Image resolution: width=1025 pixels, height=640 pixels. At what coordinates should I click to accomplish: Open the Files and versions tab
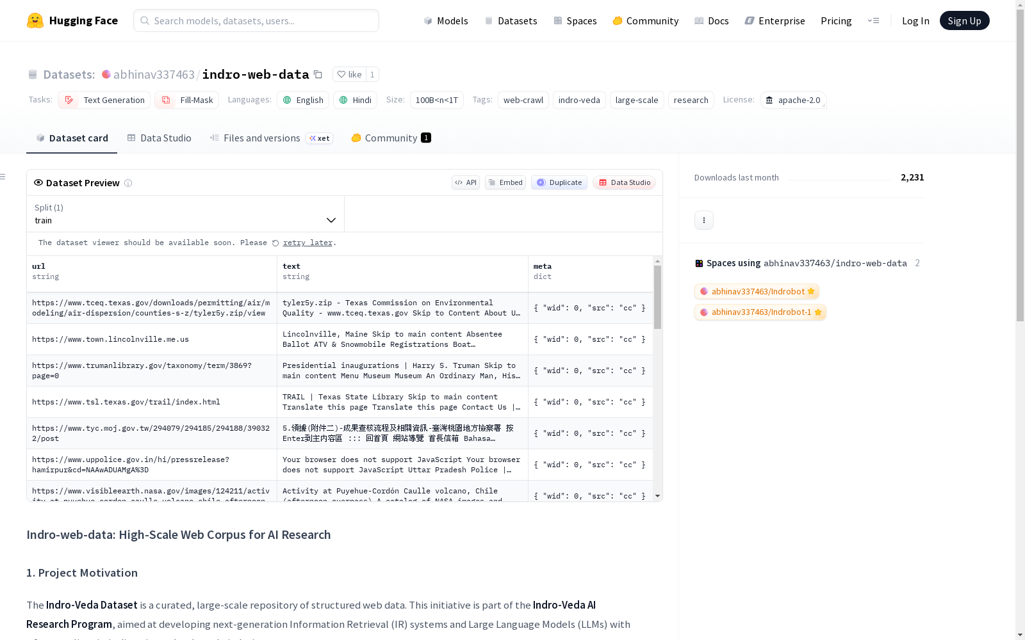(271, 138)
